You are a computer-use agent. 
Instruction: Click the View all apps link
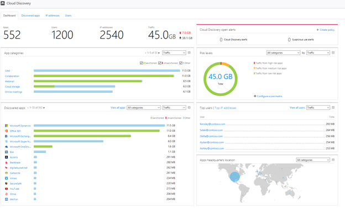pos(118,108)
